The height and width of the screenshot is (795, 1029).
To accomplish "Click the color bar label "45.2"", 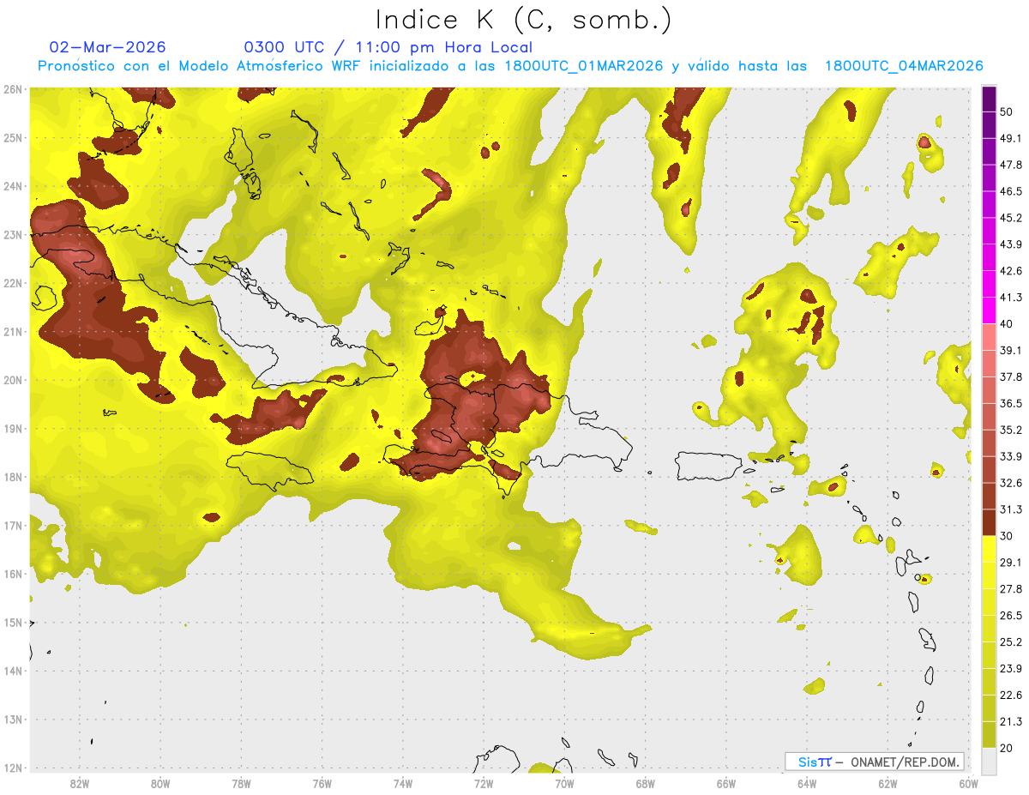I will click(1010, 218).
